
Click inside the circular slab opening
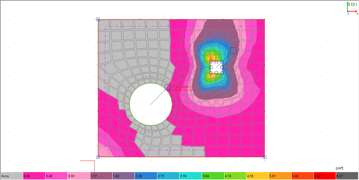pyautogui.click(x=151, y=104)
